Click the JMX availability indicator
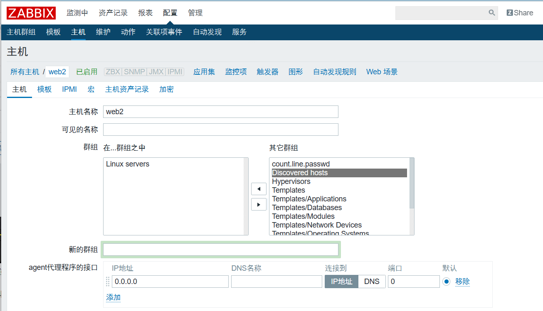 pos(156,72)
